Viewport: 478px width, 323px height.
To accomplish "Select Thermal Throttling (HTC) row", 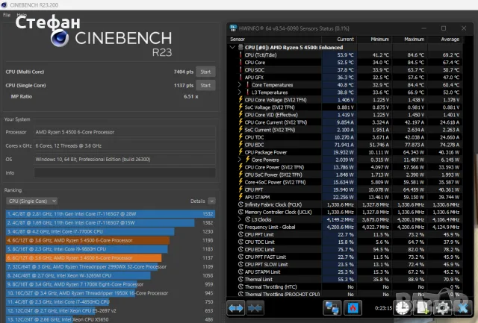I will (x=344, y=286).
